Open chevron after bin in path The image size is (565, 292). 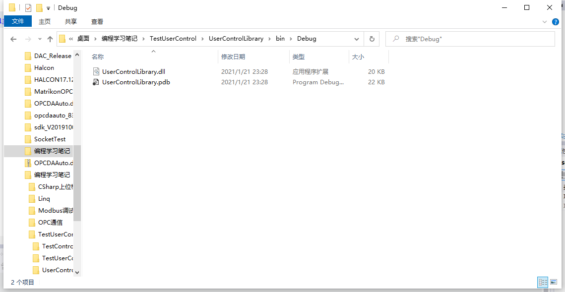click(290, 39)
